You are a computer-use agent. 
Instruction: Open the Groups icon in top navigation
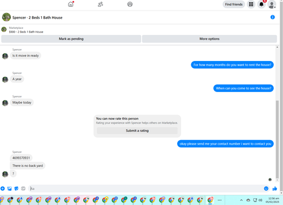pos(130,4)
